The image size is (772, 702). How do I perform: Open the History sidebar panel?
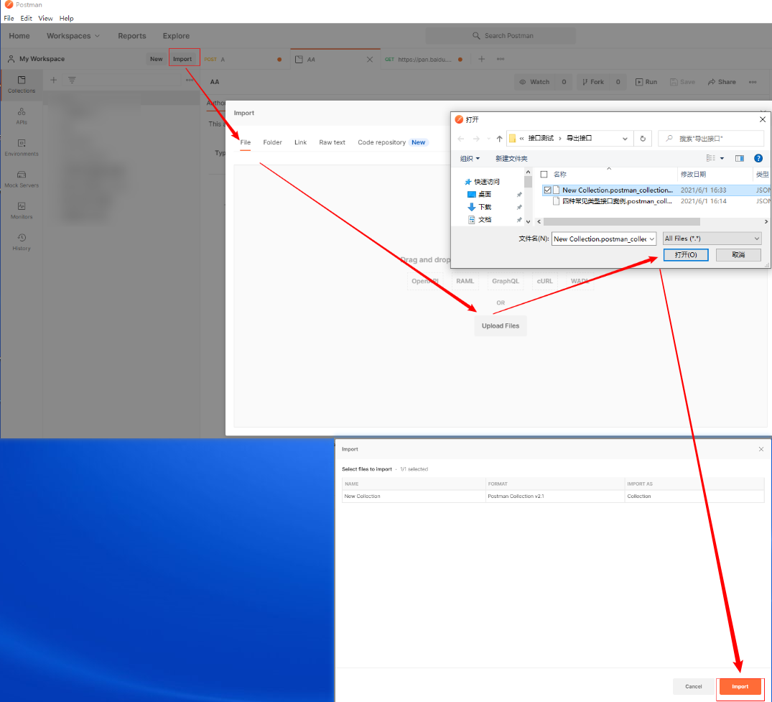[21, 242]
